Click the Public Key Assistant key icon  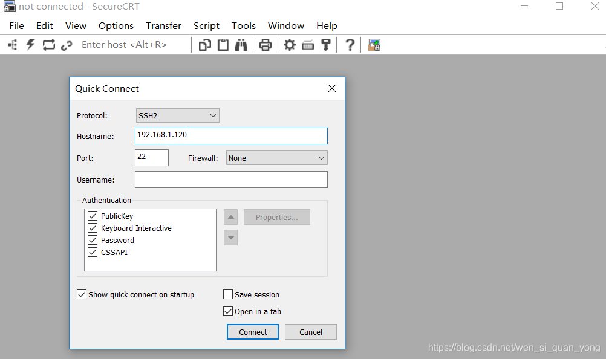pos(326,45)
